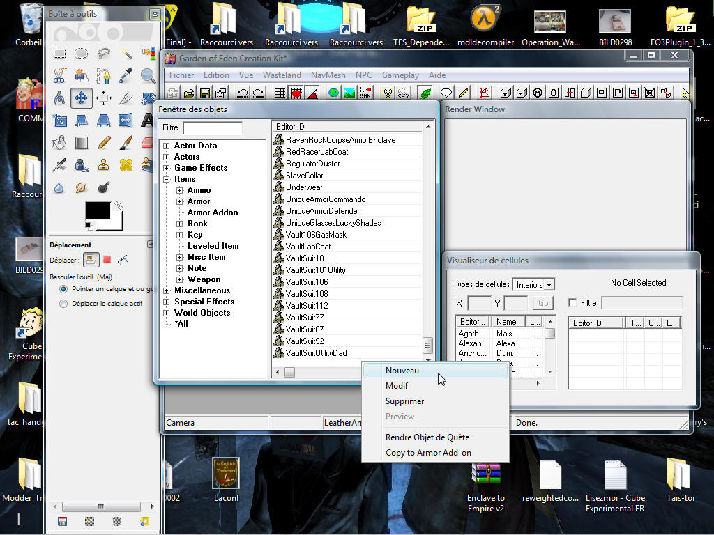Select the Perspective tool
714x535 pixels.
pos(104,120)
